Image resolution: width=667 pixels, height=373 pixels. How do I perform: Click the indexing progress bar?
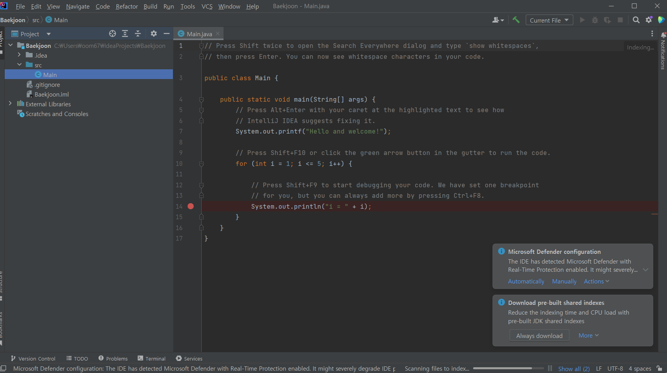[508, 368]
